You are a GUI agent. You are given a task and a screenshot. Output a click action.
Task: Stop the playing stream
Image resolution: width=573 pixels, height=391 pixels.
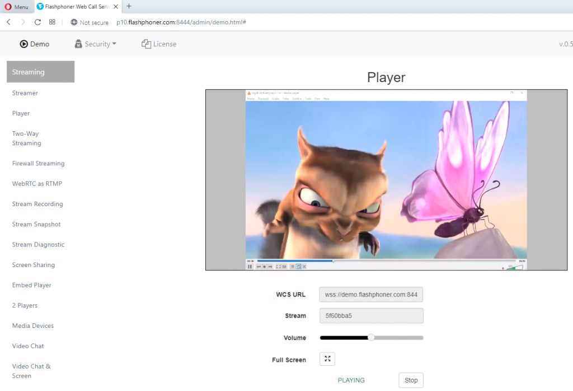411,380
